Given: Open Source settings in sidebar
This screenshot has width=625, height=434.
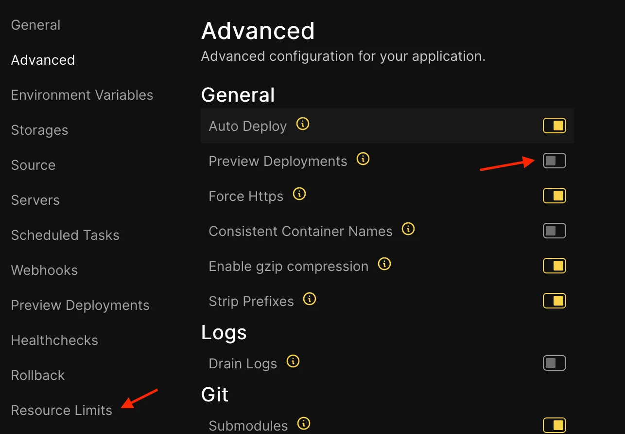Looking at the screenshot, I should (34, 165).
